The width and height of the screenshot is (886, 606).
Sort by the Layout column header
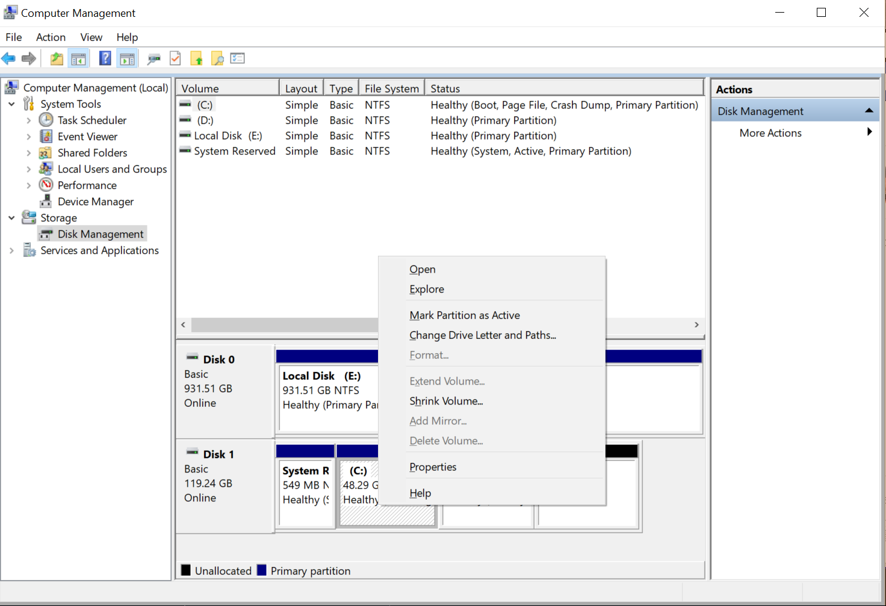pos(301,88)
